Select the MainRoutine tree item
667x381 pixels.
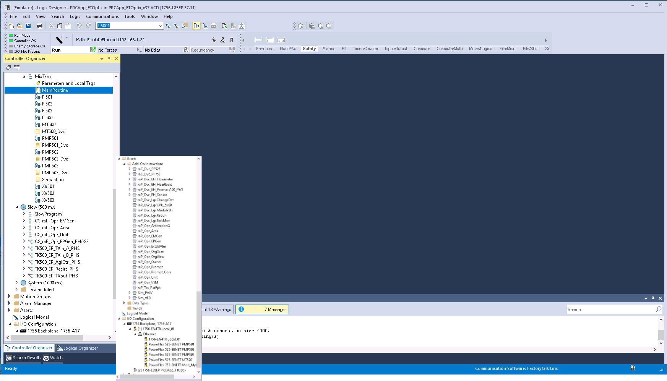click(x=55, y=90)
